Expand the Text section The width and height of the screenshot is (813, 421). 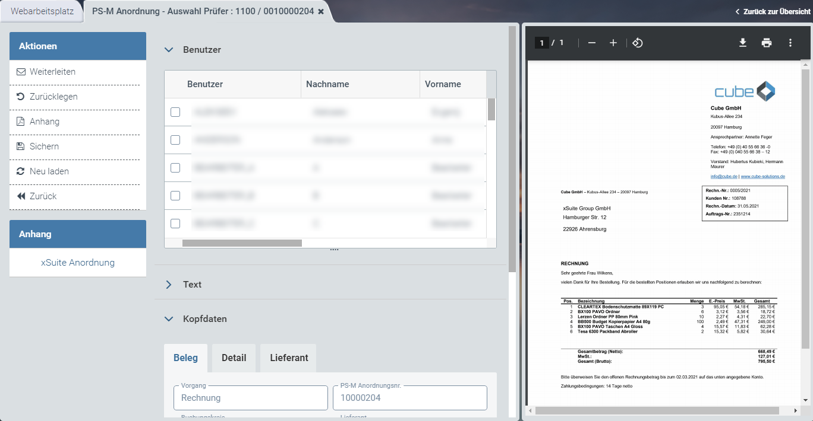click(169, 285)
